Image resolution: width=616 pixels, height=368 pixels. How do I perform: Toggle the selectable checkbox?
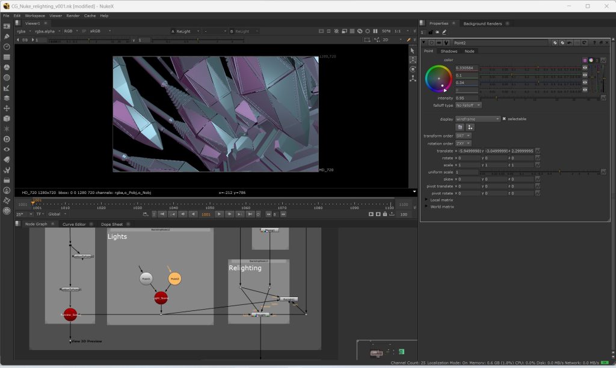504,119
